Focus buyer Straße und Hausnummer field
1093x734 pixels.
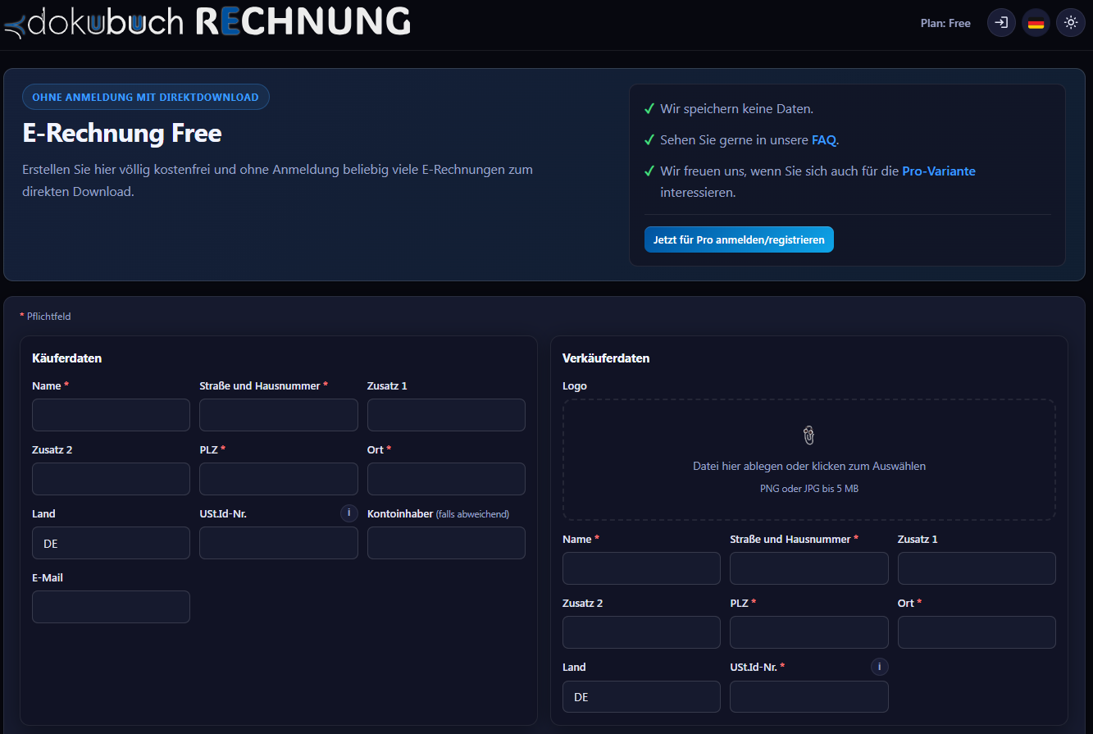click(279, 415)
